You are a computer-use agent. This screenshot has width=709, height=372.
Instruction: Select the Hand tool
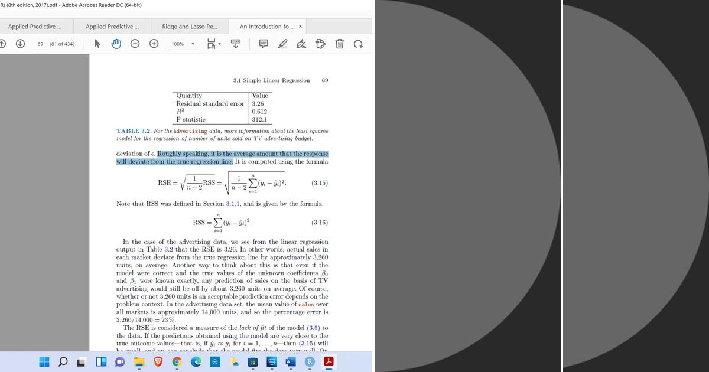[x=115, y=44]
